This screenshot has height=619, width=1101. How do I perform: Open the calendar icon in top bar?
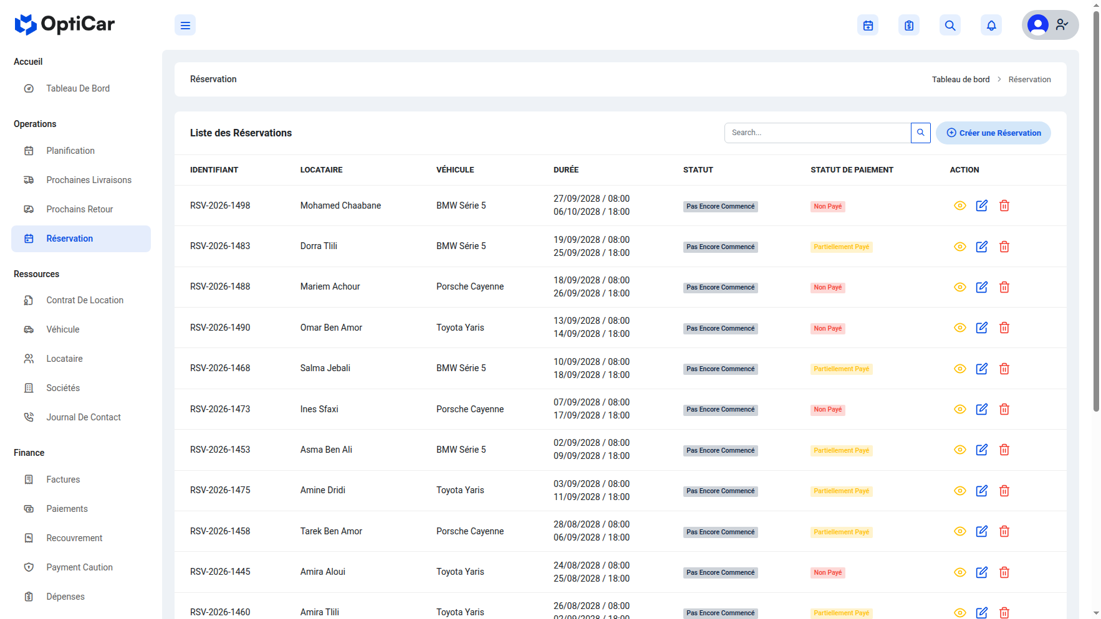[868, 26]
